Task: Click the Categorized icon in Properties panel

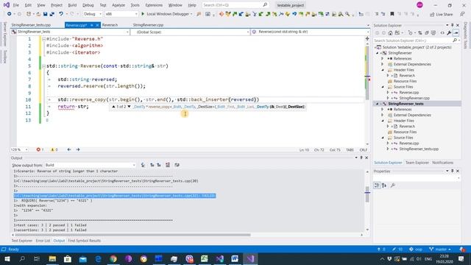Action: click(377, 185)
